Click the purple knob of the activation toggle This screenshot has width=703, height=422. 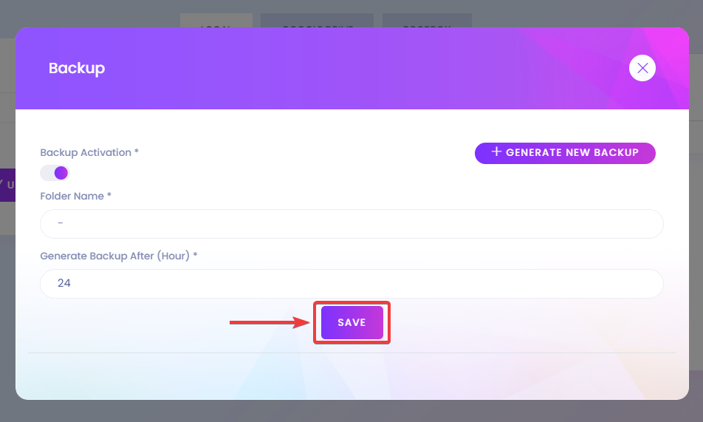(x=61, y=173)
